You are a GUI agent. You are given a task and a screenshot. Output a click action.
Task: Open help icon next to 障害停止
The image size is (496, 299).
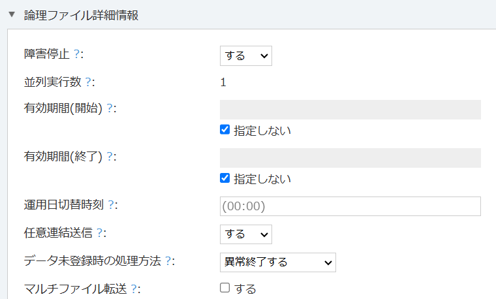coord(76,54)
